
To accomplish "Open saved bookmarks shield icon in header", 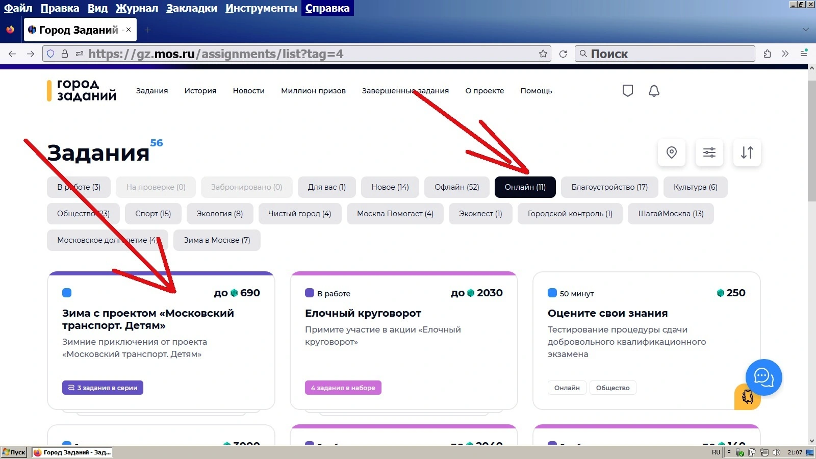I will 628,91.
